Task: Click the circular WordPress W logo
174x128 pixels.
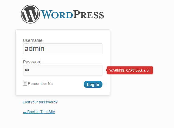Action: [x=30, y=14]
